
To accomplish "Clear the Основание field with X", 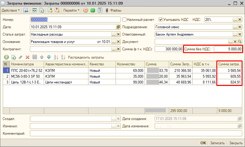I will click(x=118, y=41).
